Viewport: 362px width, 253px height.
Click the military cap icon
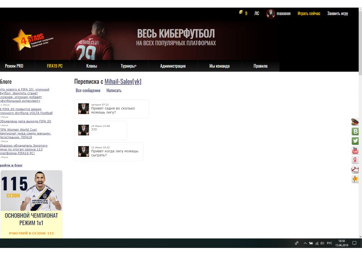(355, 122)
